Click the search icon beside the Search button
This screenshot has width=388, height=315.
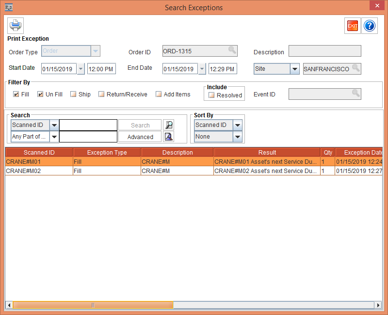(x=168, y=125)
